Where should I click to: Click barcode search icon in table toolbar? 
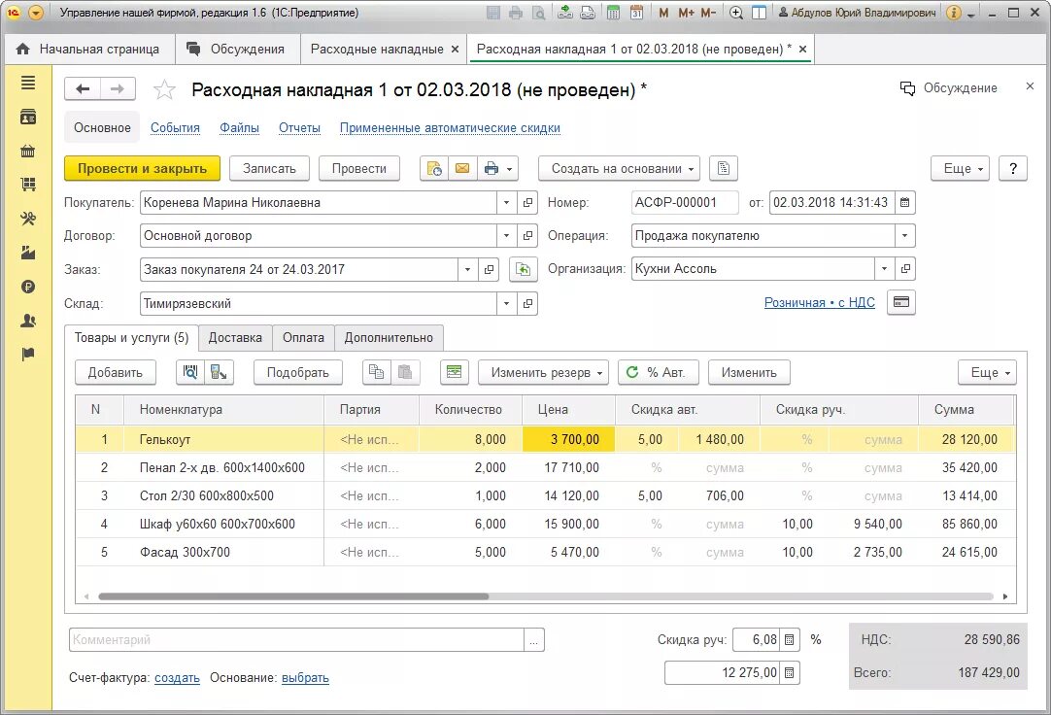[190, 373]
